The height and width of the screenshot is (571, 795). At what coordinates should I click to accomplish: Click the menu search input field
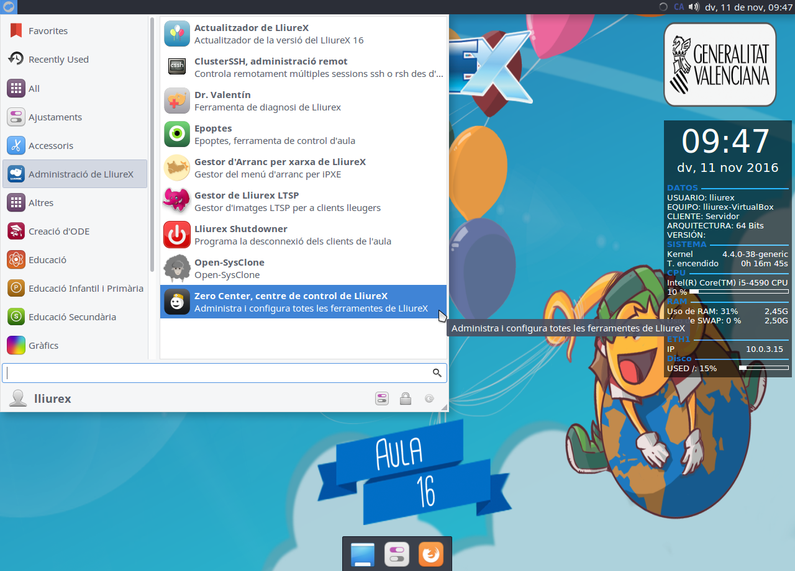(217, 373)
